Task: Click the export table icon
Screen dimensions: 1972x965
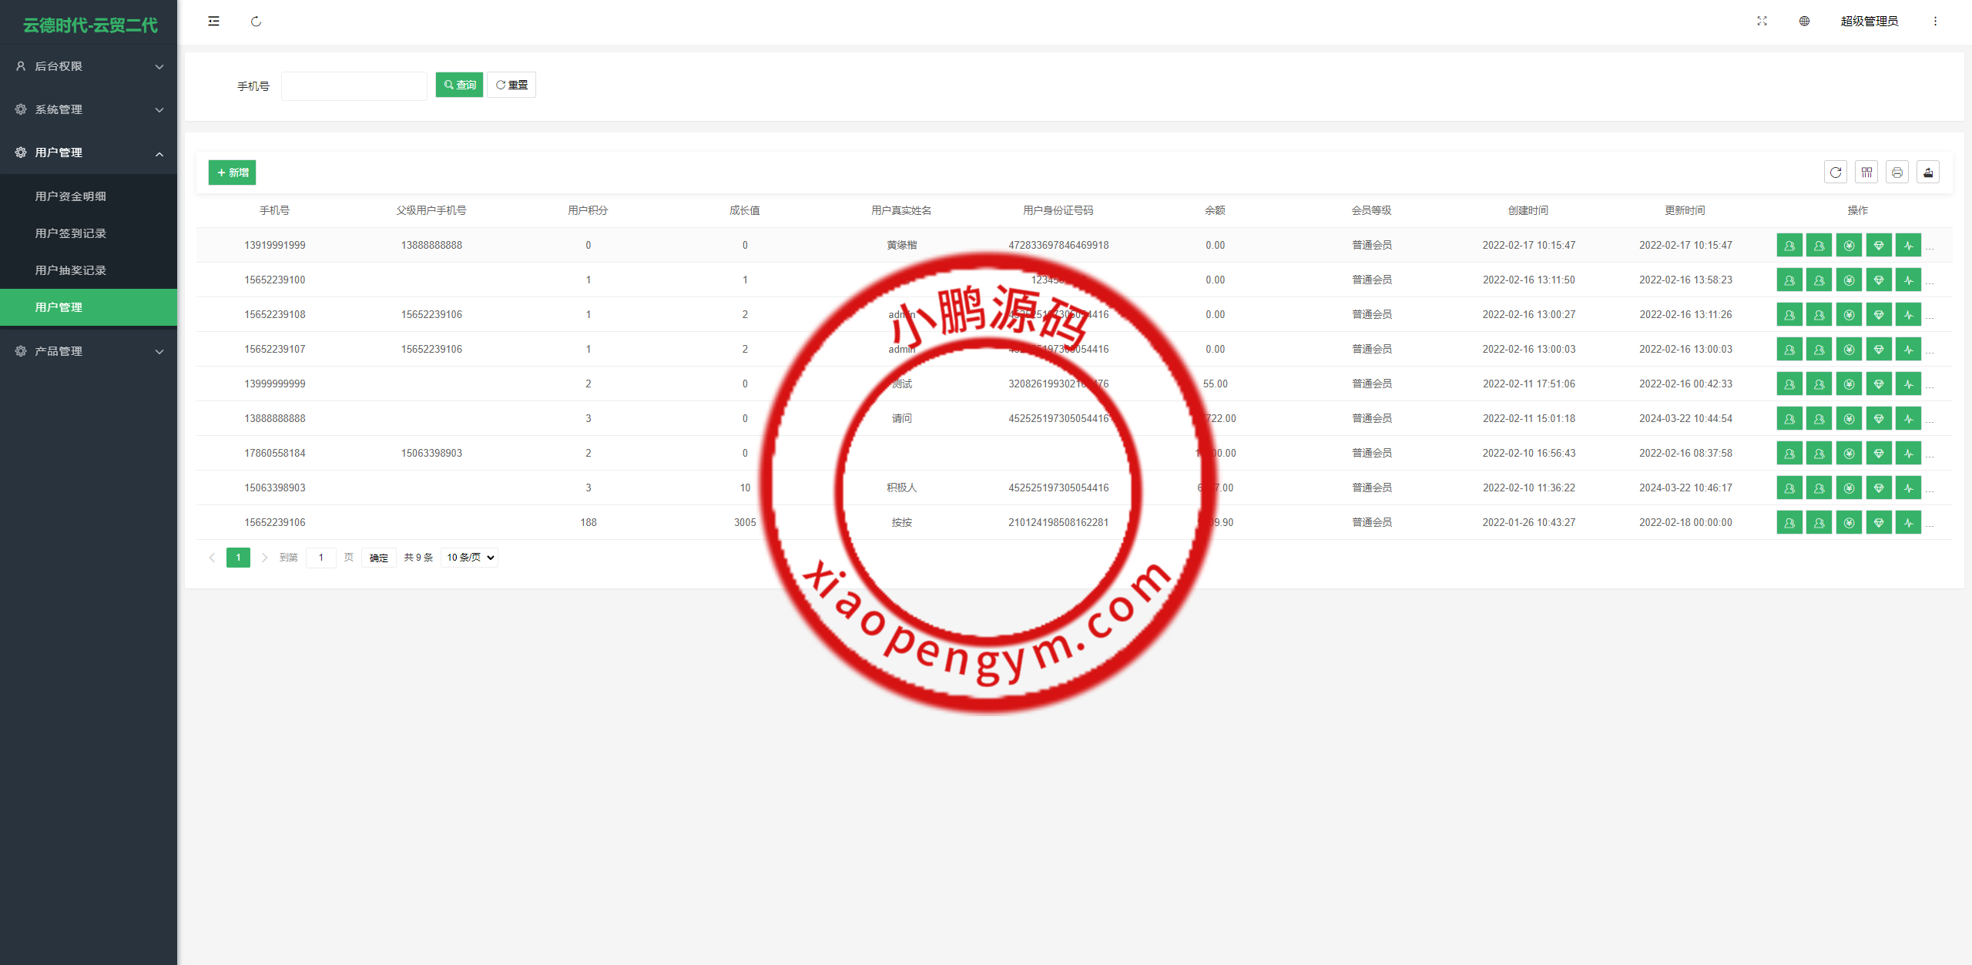Action: (x=1928, y=173)
